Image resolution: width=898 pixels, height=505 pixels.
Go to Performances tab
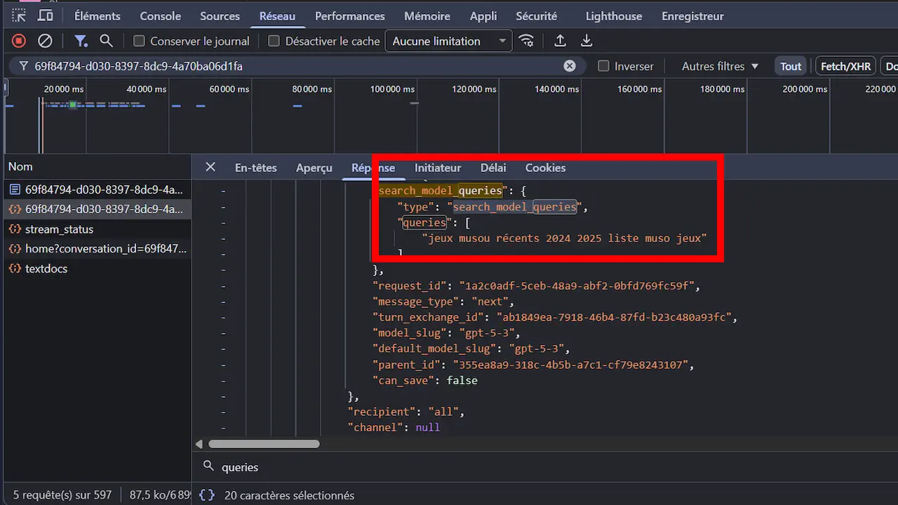tap(349, 16)
